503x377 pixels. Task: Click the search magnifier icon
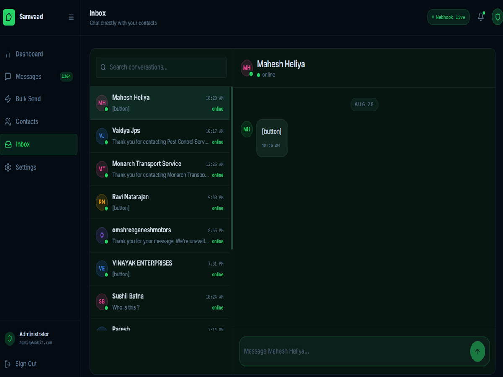[x=104, y=67]
